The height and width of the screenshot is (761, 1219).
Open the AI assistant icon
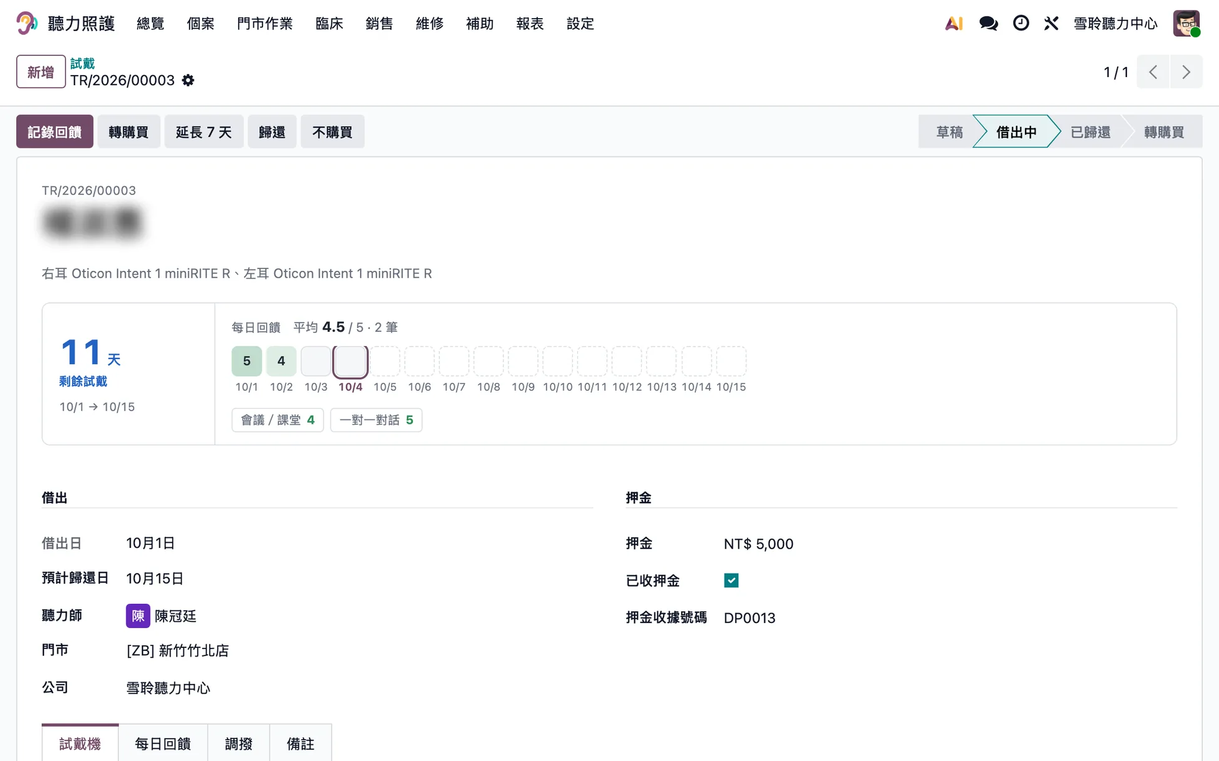click(x=953, y=24)
